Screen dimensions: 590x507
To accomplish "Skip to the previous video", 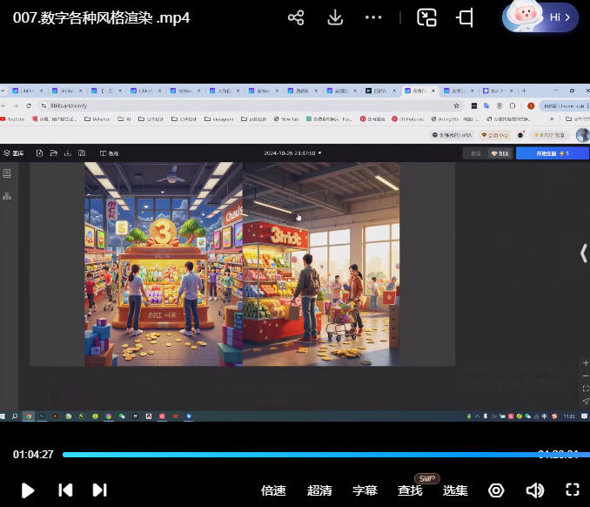I will point(65,490).
